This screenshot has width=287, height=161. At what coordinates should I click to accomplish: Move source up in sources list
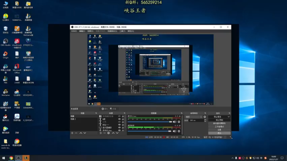113,133
